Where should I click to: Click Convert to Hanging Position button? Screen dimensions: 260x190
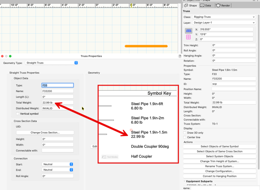220,176
